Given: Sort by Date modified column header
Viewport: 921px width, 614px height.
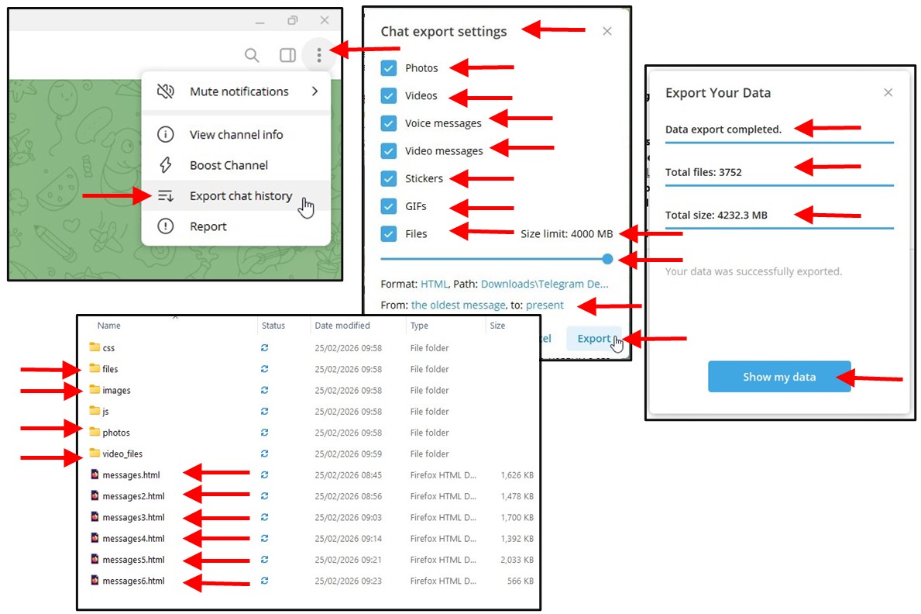Looking at the screenshot, I should tap(342, 326).
